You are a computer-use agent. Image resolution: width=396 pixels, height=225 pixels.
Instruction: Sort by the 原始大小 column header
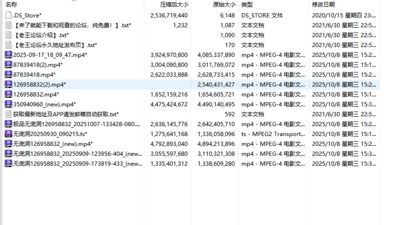pyautogui.click(x=224, y=4)
